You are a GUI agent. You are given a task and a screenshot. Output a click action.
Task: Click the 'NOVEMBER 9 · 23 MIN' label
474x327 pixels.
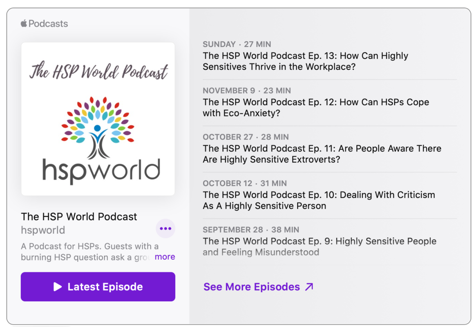click(x=247, y=91)
